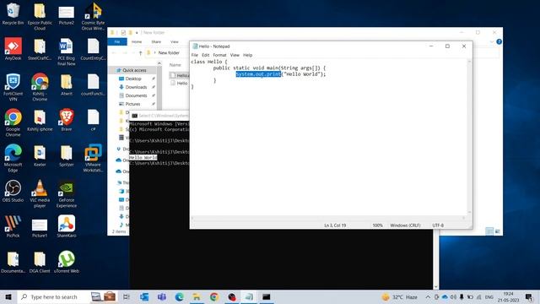Click the details view button in Explorer
The image size is (540, 304).
coord(489,231)
